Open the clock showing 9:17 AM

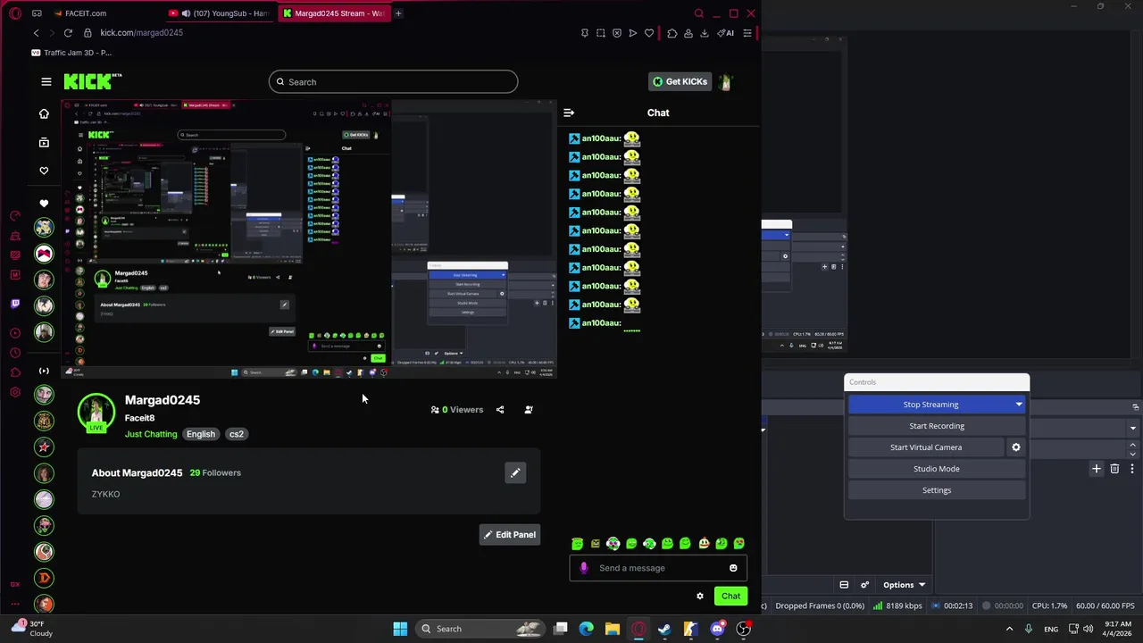click(x=1117, y=629)
